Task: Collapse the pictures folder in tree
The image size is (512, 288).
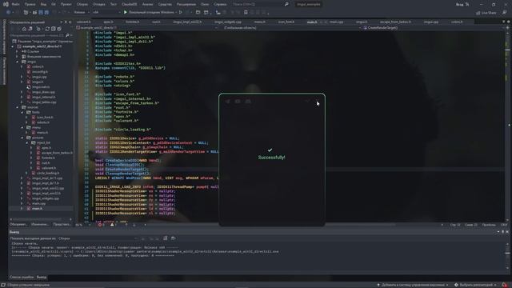Action: [22, 138]
